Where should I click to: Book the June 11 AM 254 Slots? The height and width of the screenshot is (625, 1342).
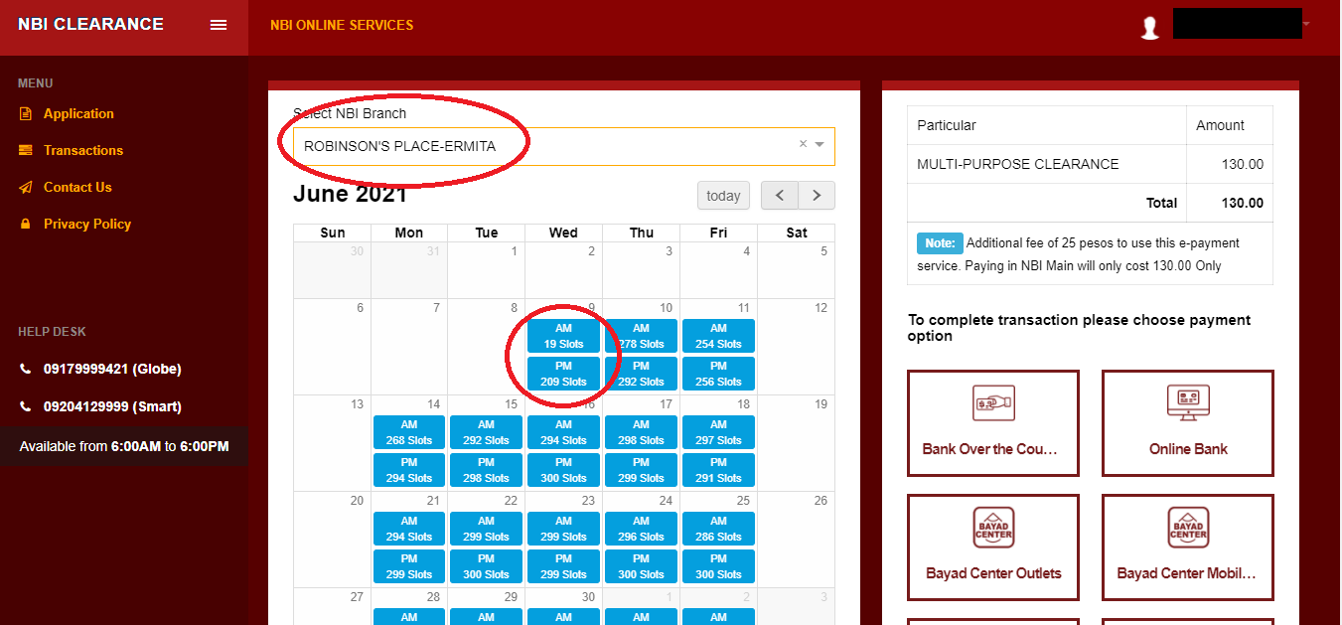click(x=718, y=336)
